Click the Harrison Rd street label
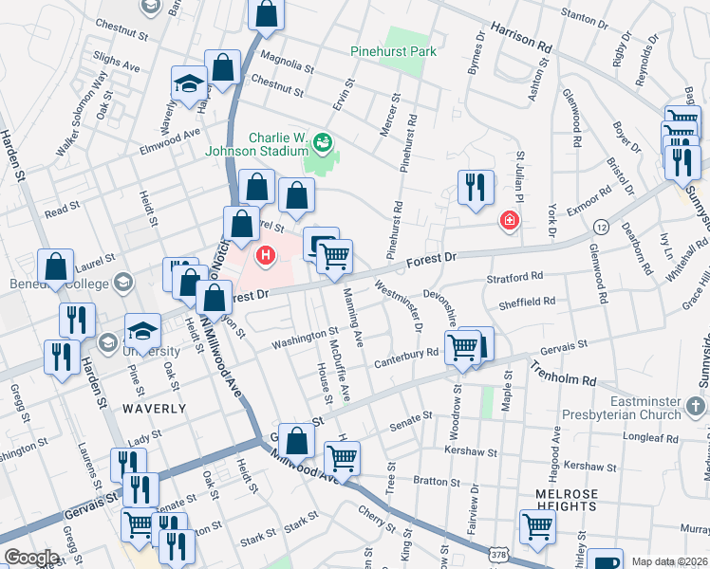710x569 pixels. tap(522, 38)
